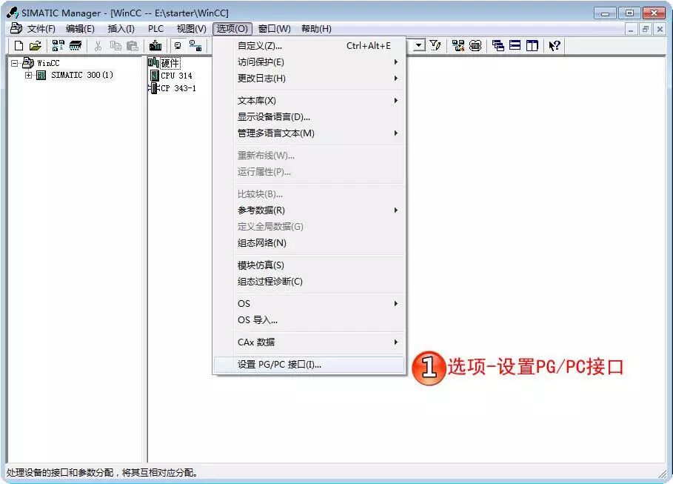Screen dimensions: 673x484
Task: Click the online/offline view toolbar icon
Action: point(178,45)
